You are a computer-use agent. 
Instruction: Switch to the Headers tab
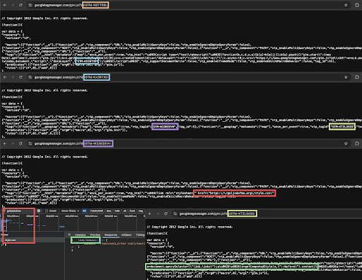pos(80,235)
